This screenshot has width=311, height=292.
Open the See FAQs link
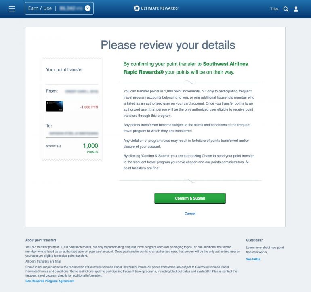(x=253, y=259)
